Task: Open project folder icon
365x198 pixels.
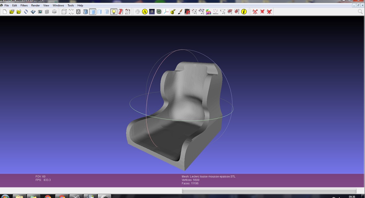Action: pyautogui.click(x=12, y=12)
